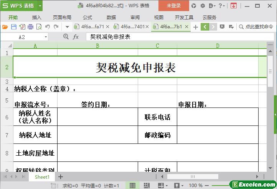Open a new document tab with plus
The width and height of the screenshot is (277, 189).
[x=195, y=27]
